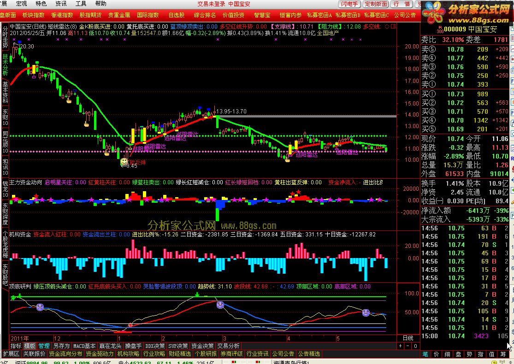514x364 pixels.
Task: Open the 贵重金属 toolbar item
Action: [119, 15]
